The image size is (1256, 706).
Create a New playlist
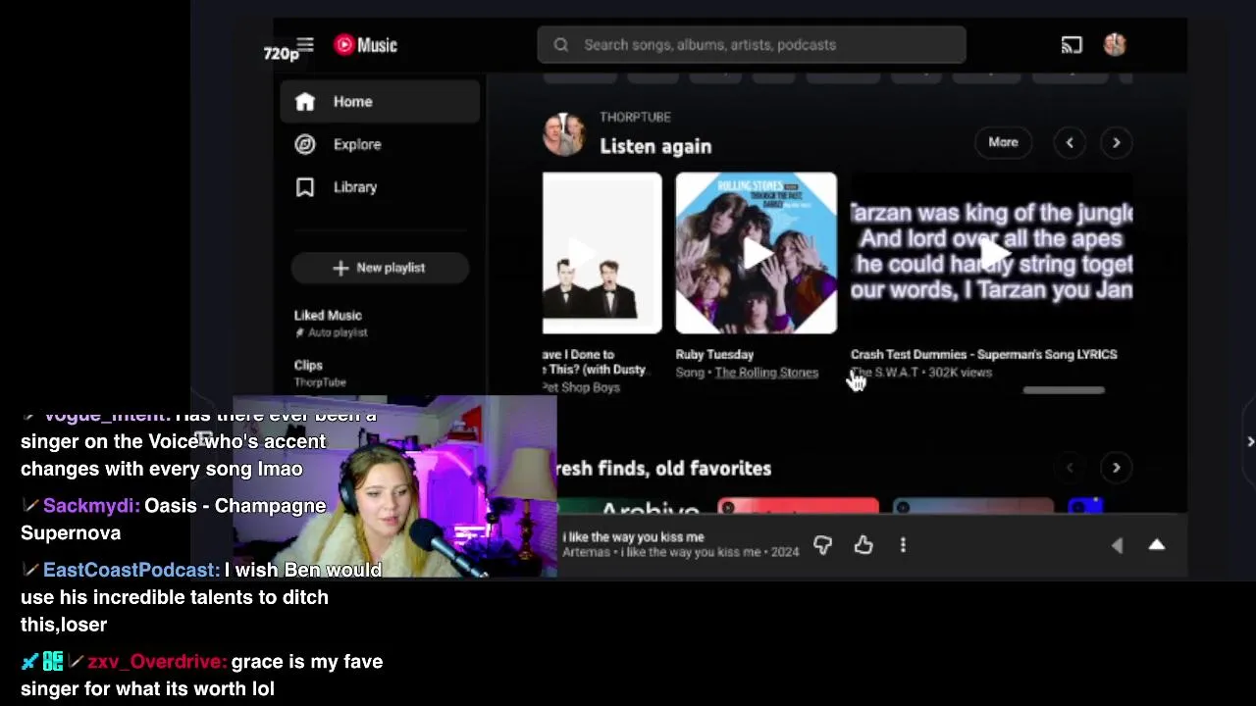pos(380,268)
